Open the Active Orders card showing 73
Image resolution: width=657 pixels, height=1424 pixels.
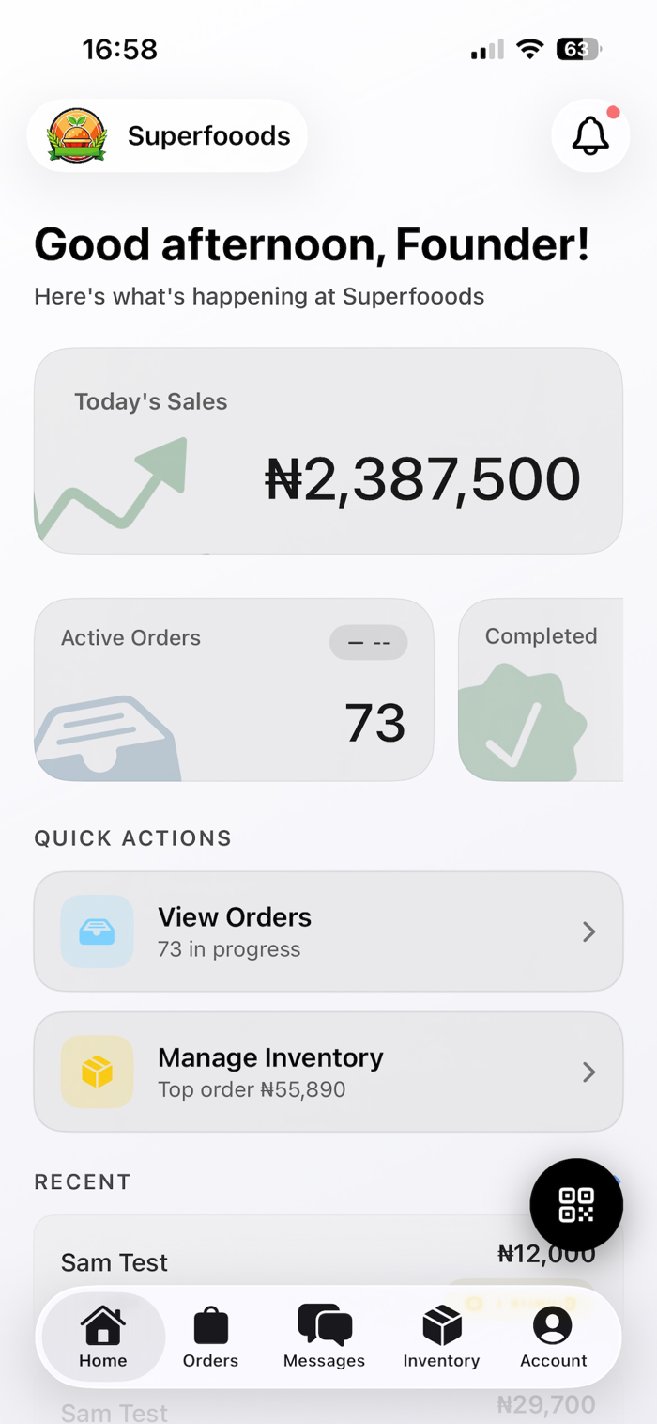point(234,690)
